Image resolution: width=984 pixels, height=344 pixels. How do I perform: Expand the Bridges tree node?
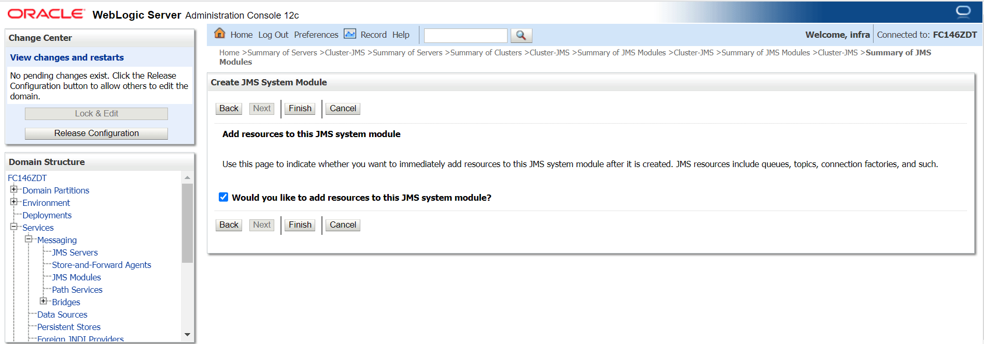(44, 301)
